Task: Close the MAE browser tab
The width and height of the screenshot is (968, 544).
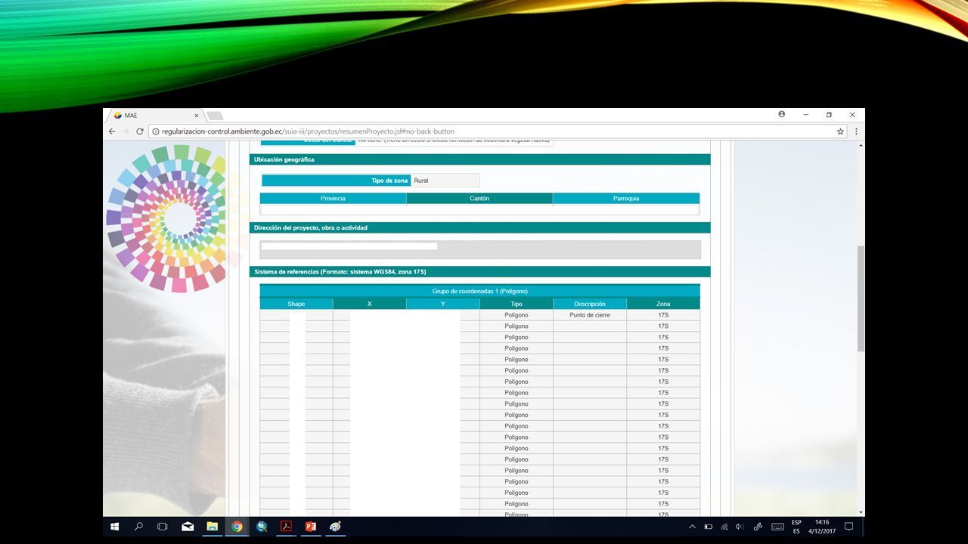Action: (197, 116)
